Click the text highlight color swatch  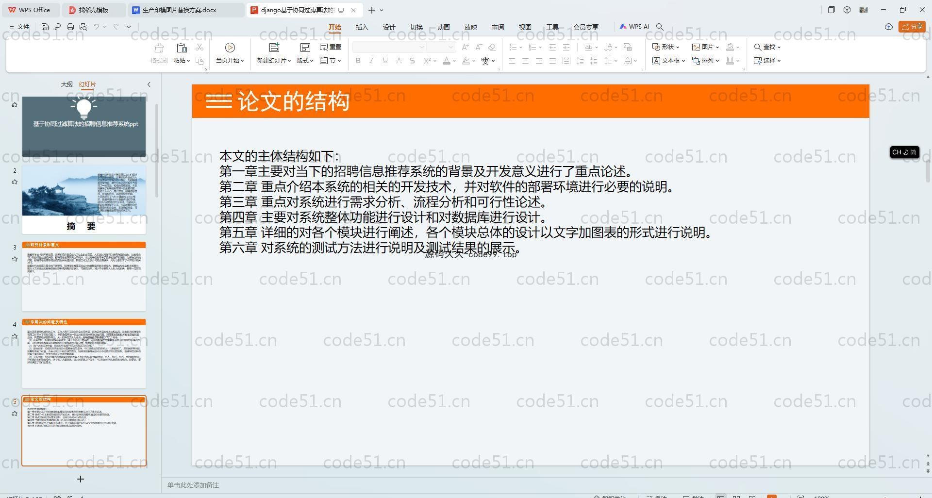(466, 61)
